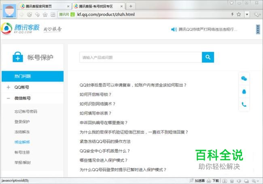Screen dimensions: 263x184
Task: Open question about QQ封停后申请复审
Action: [133, 85]
